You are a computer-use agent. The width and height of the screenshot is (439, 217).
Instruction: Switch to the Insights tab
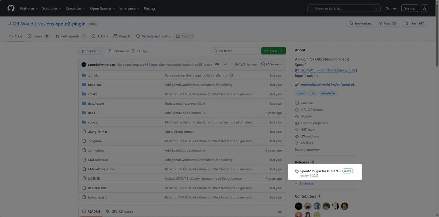click(184, 36)
